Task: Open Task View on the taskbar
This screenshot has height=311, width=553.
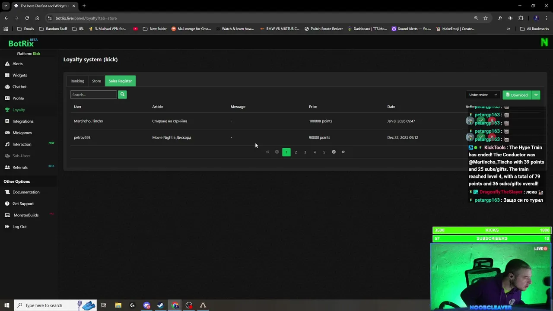Action: coord(104,305)
